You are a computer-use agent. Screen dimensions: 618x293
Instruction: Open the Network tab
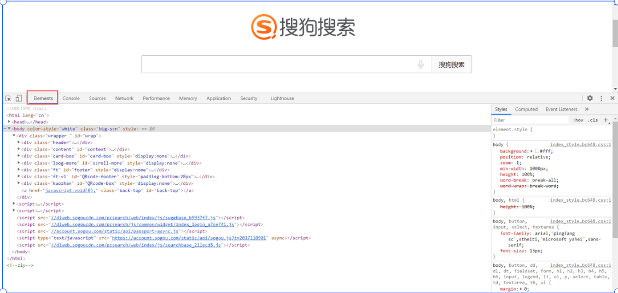[124, 98]
